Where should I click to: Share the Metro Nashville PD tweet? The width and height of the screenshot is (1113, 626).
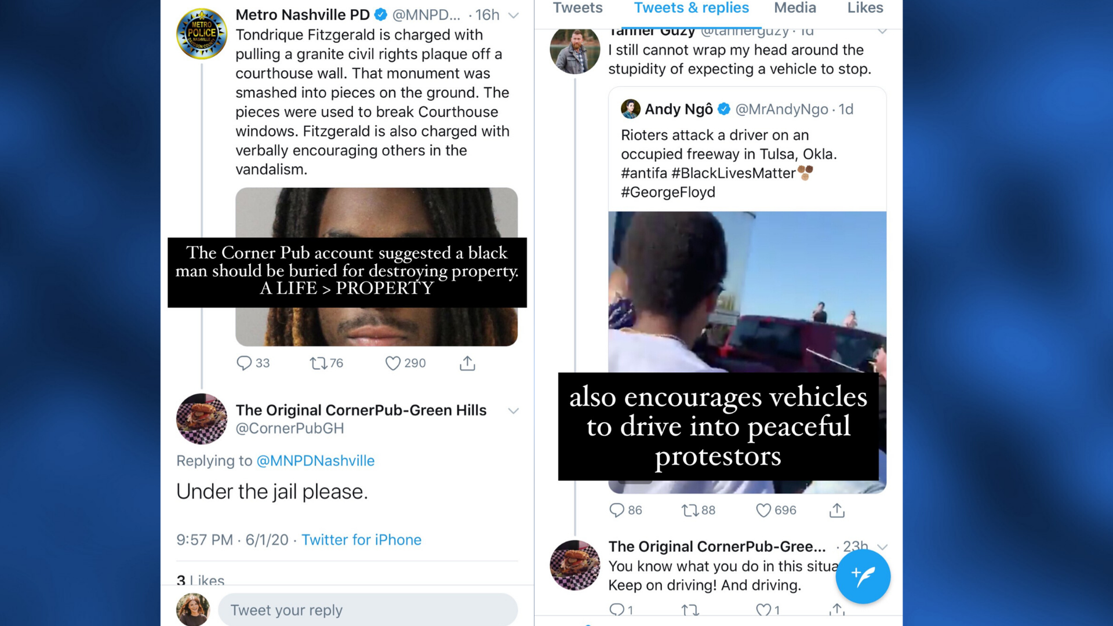pos(467,363)
